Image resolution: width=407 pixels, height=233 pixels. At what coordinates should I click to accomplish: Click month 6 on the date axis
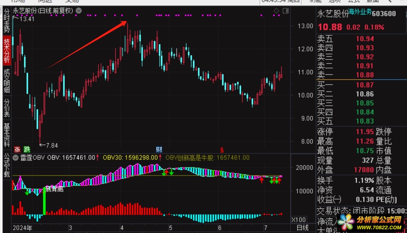coord(220,228)
